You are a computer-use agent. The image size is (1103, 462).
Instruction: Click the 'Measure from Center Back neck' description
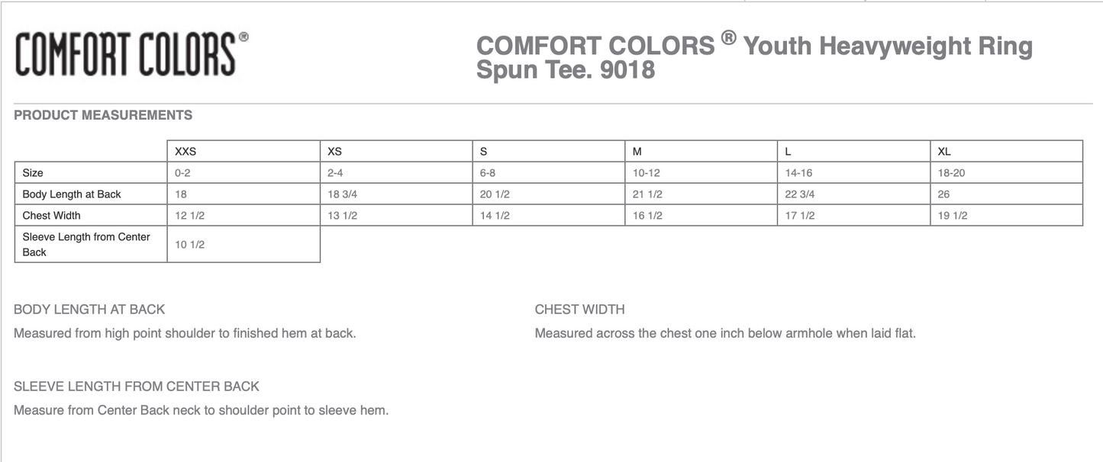point(201,410)
